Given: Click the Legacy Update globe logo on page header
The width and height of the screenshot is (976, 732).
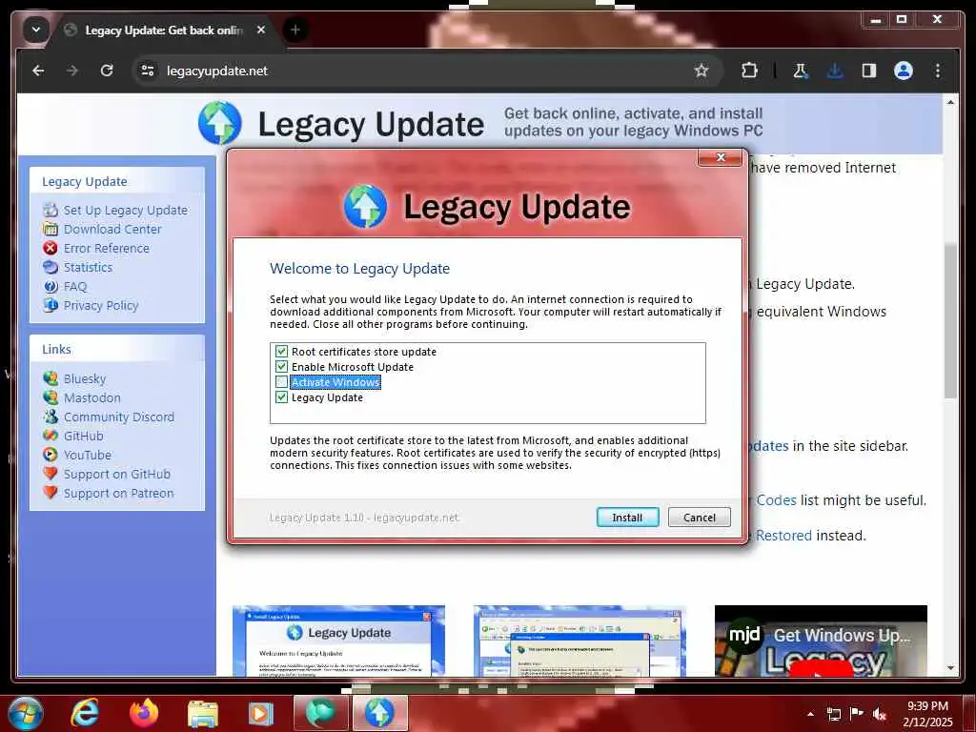Looking at the screenshot, I should coord(220,123).
